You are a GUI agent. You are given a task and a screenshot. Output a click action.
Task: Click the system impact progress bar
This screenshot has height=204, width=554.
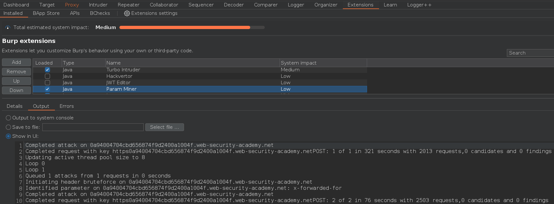(x=192, y=27)
